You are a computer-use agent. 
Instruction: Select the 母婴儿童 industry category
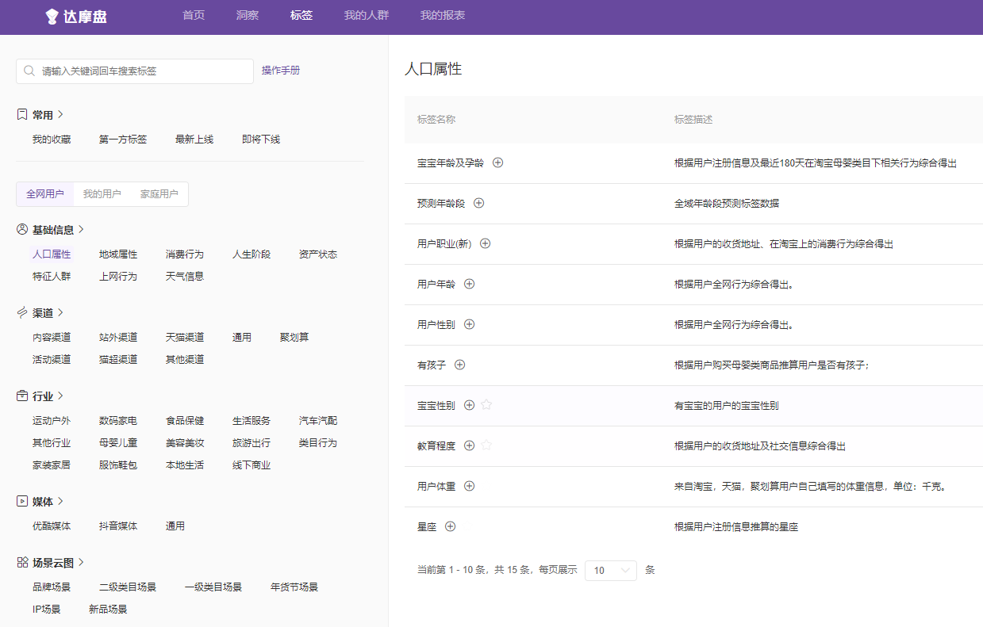point(118,443)
